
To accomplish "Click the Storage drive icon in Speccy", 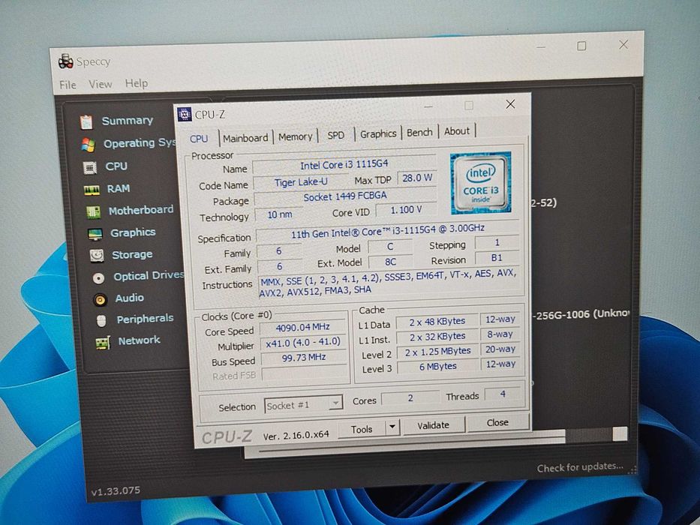I will point(97,256).
